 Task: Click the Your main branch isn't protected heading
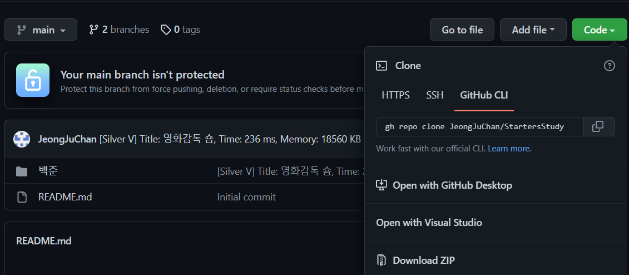point(142,75)
